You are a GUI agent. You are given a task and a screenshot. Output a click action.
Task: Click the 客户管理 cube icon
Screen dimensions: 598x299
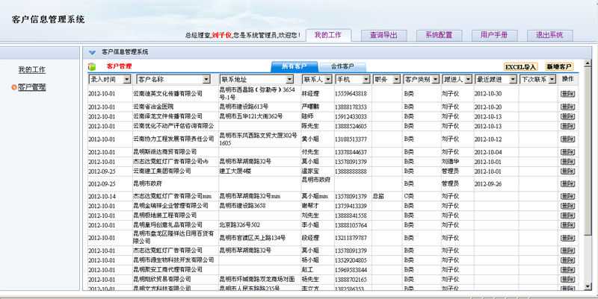click(92, 67)
